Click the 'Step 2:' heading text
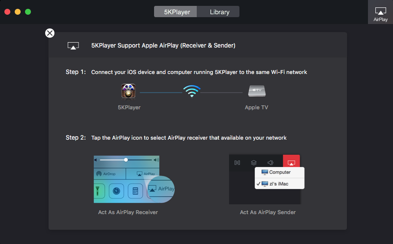Image resolution: width=393 pixels, height=244 pixels. (76, 138)
